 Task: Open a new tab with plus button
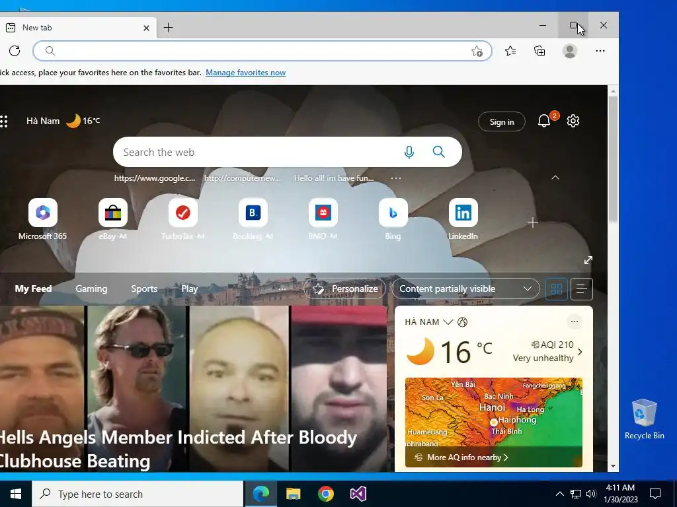[169, 28]
